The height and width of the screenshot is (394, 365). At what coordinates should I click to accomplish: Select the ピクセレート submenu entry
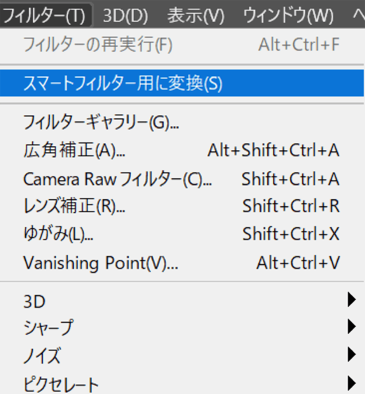(182, 383)
